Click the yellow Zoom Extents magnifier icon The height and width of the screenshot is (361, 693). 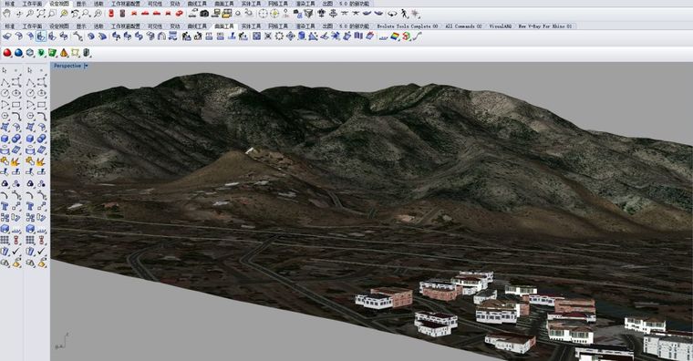click(64, 14)
